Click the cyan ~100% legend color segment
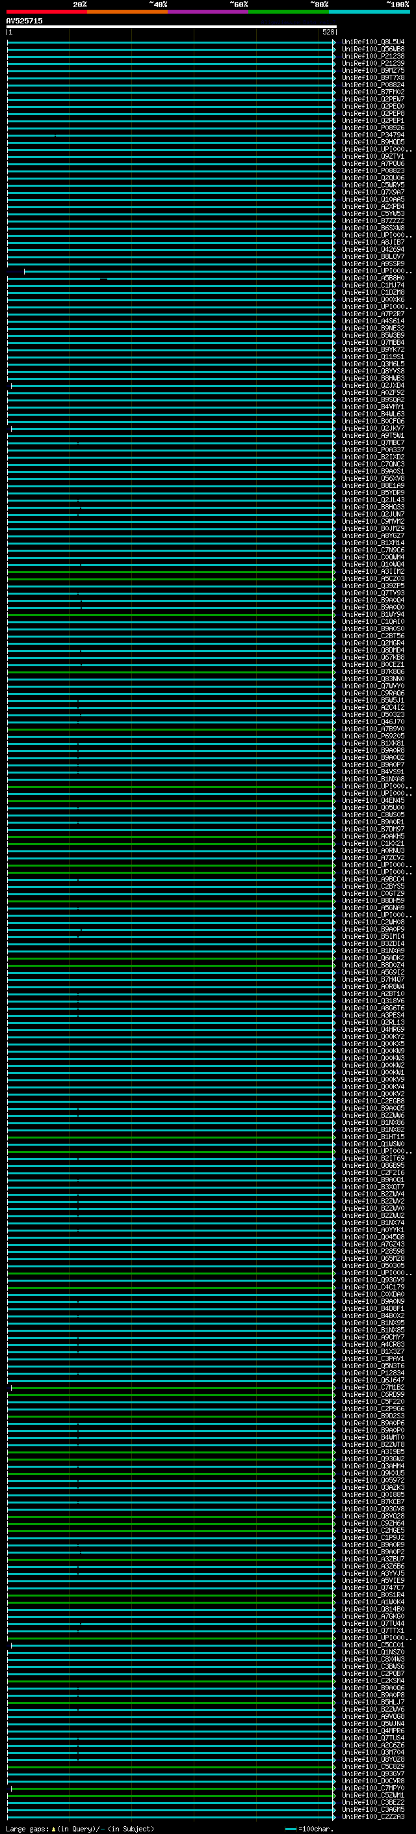Viewport: 416px width, 1834px height. coord(369,12)
